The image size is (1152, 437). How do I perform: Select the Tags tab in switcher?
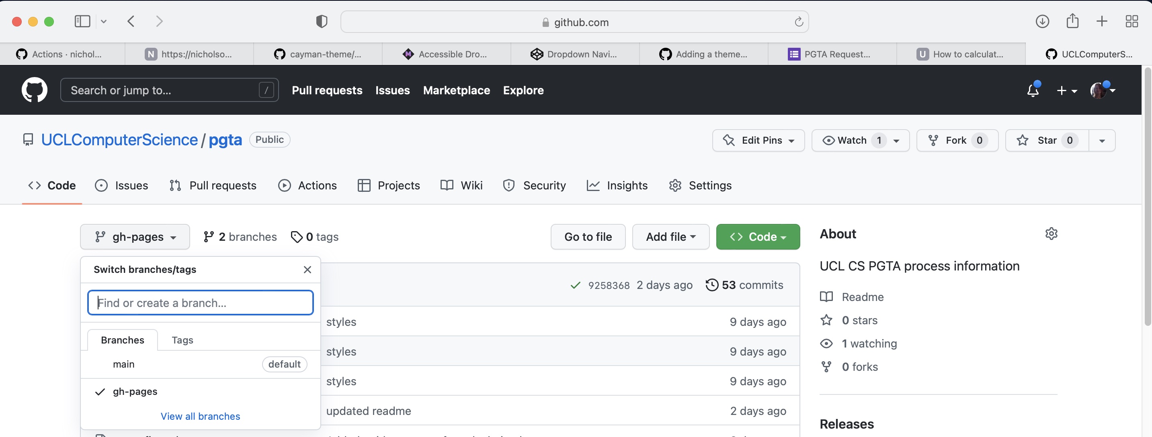[x=181, y=339]
